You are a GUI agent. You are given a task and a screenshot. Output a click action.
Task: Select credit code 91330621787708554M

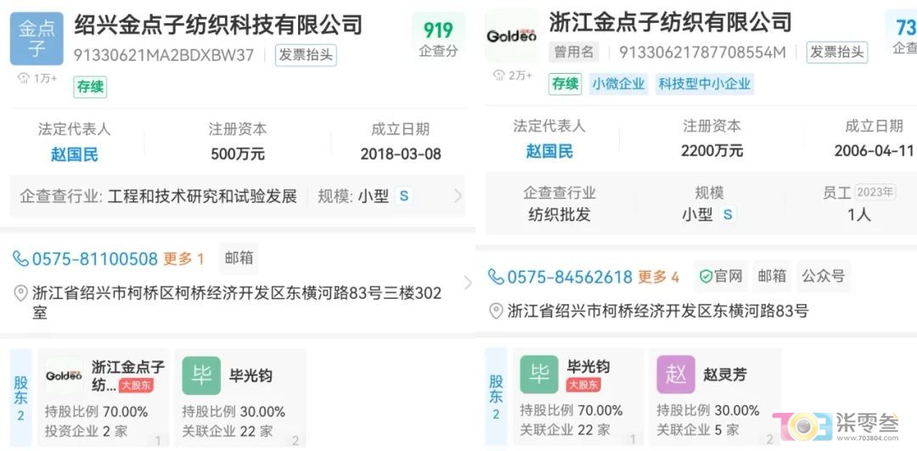pyautogui.click(x=703, y=52)
